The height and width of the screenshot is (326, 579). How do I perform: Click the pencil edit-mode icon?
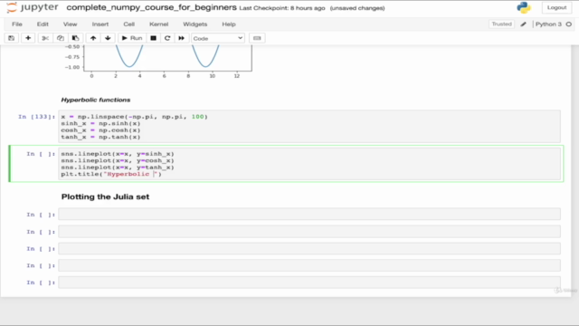coord(523,24)
